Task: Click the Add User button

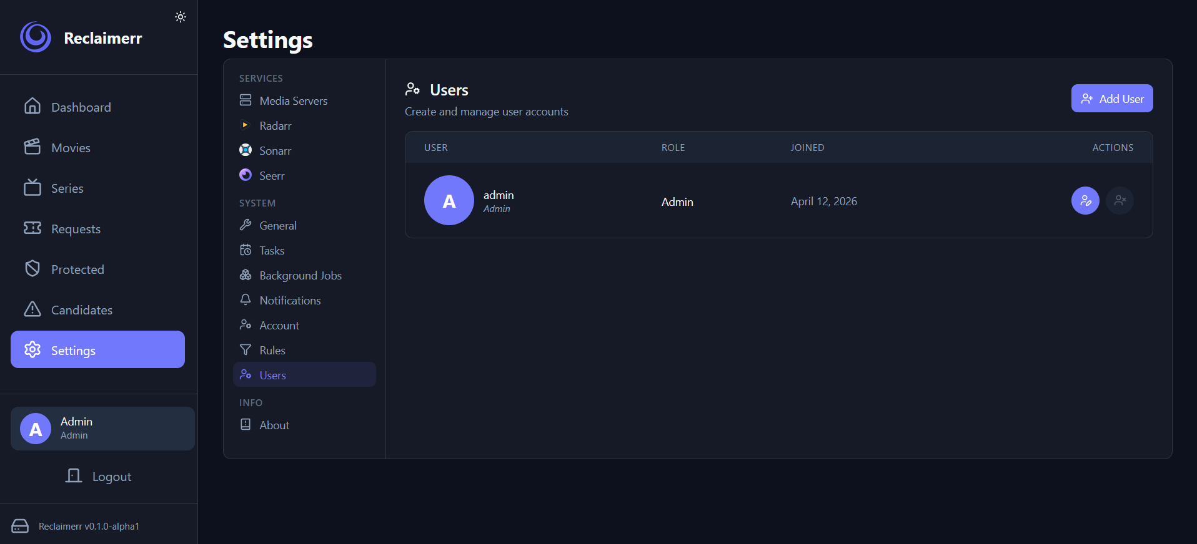Action: 1112,99
